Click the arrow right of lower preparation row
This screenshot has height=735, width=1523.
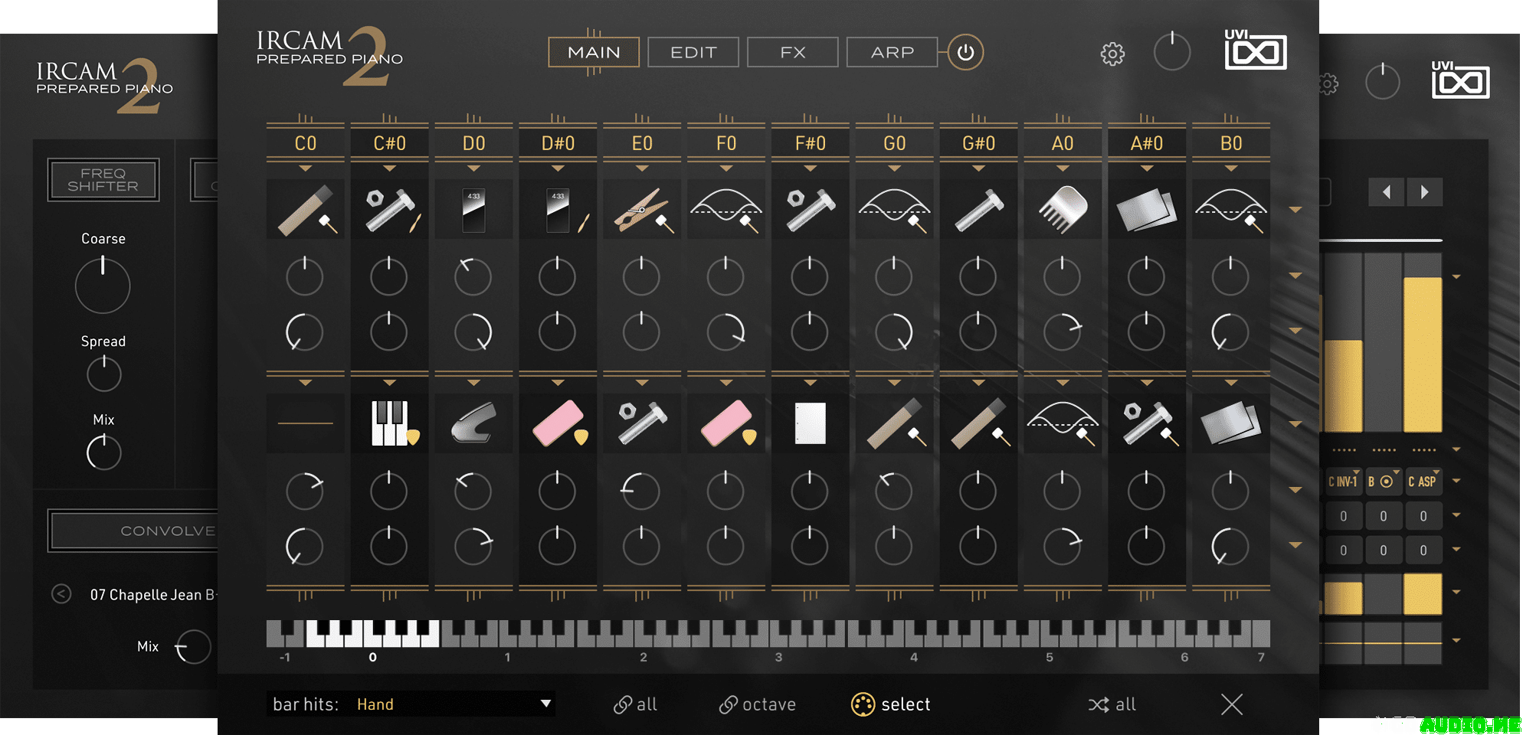coord(1295,423)
